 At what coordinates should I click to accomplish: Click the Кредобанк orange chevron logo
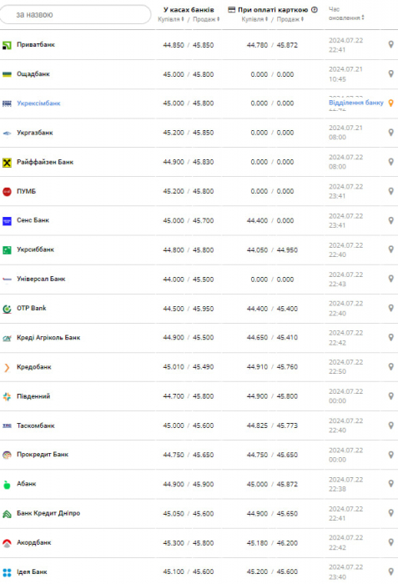click(x=7, y=368)
